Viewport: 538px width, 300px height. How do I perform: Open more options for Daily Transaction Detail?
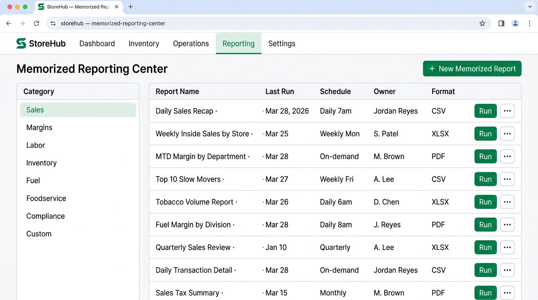pyautogui.click(x=507, y=270)
